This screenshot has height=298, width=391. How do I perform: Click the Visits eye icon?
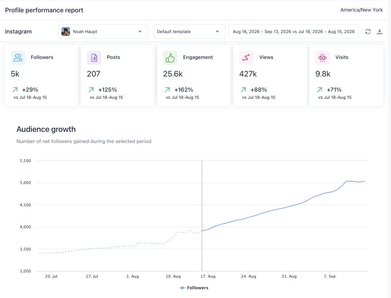[322, 58]
